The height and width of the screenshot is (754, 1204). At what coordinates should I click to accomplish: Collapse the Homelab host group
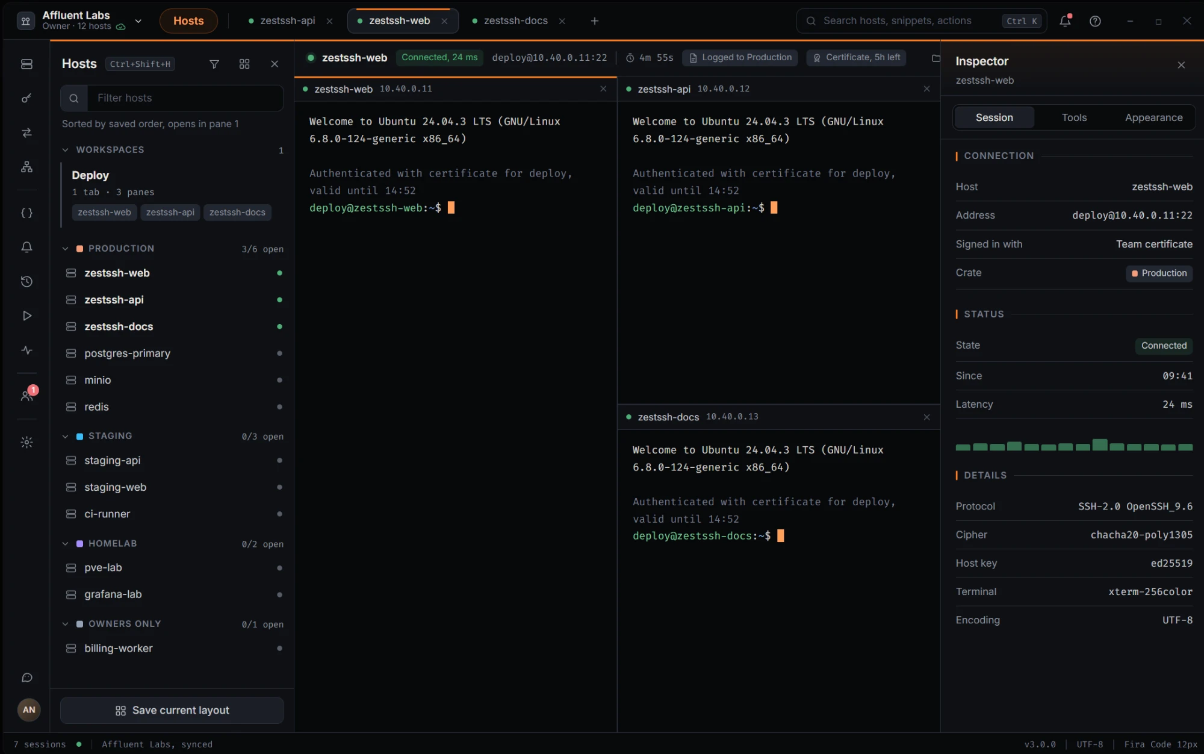[65, 543]
